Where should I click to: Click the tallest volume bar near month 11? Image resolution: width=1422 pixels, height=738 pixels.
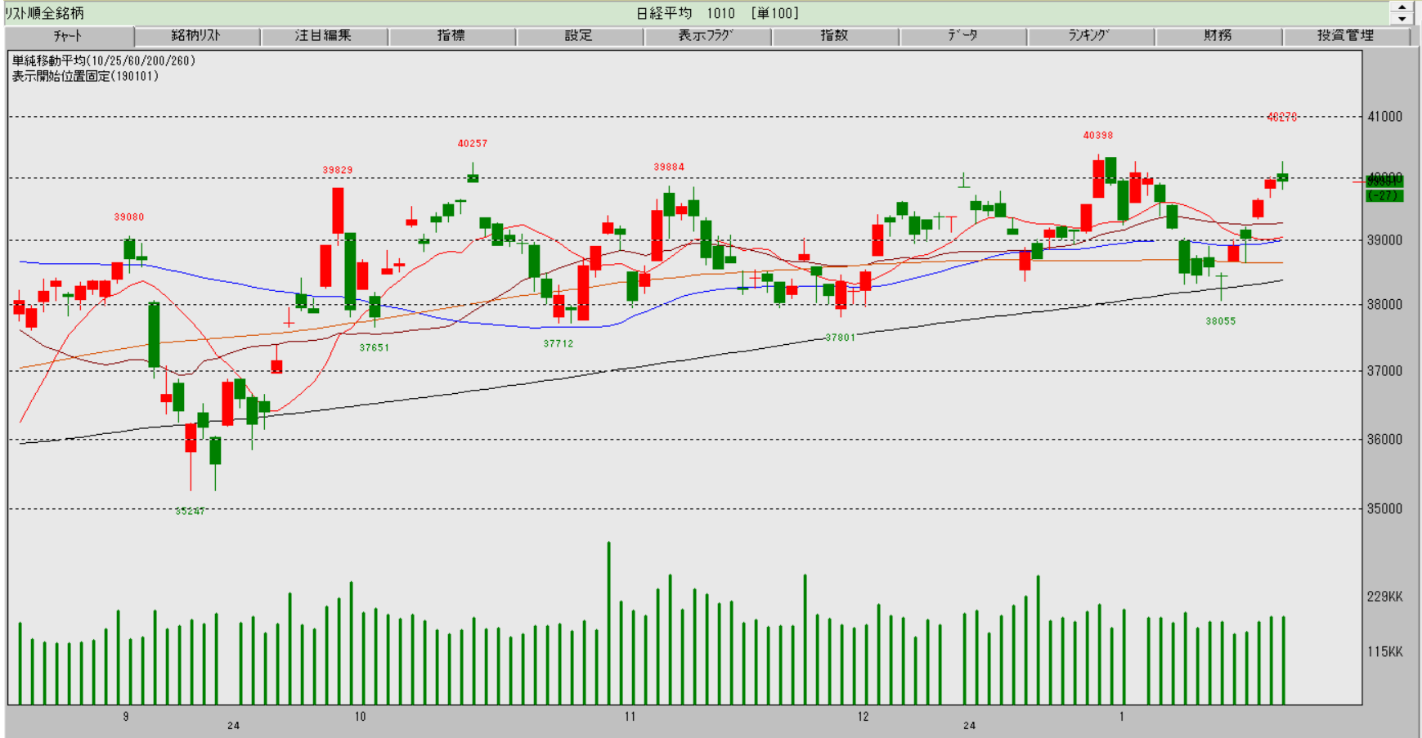pyautogui.click(x=608, y=623)
